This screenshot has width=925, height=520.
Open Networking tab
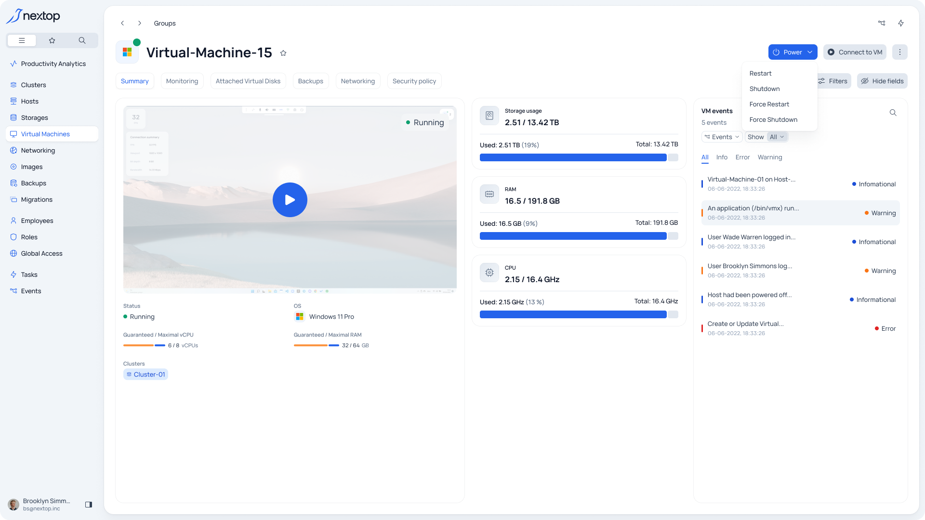click(358, 81)
